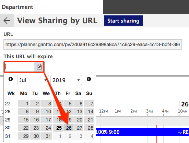The width and height of the screenshot is (189, 143).
Task: Click the comment icon on blue task bar
Action: pyautogui.click(x=180, y=132)
